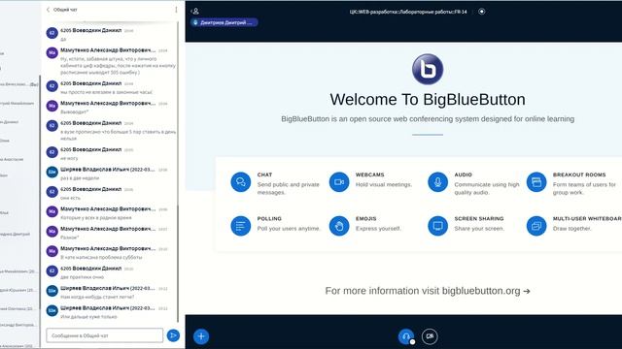Click the BigBlueButton logo on slide
The height and width of the screenshot is (349, 622).
[428, 70]
